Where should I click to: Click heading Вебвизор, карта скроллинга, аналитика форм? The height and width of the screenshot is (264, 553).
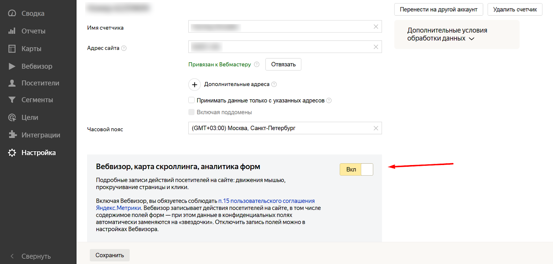pos(178,166)
